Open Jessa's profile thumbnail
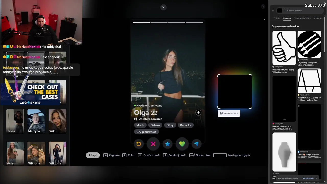327x184 pixels. (x=15, y=121)
